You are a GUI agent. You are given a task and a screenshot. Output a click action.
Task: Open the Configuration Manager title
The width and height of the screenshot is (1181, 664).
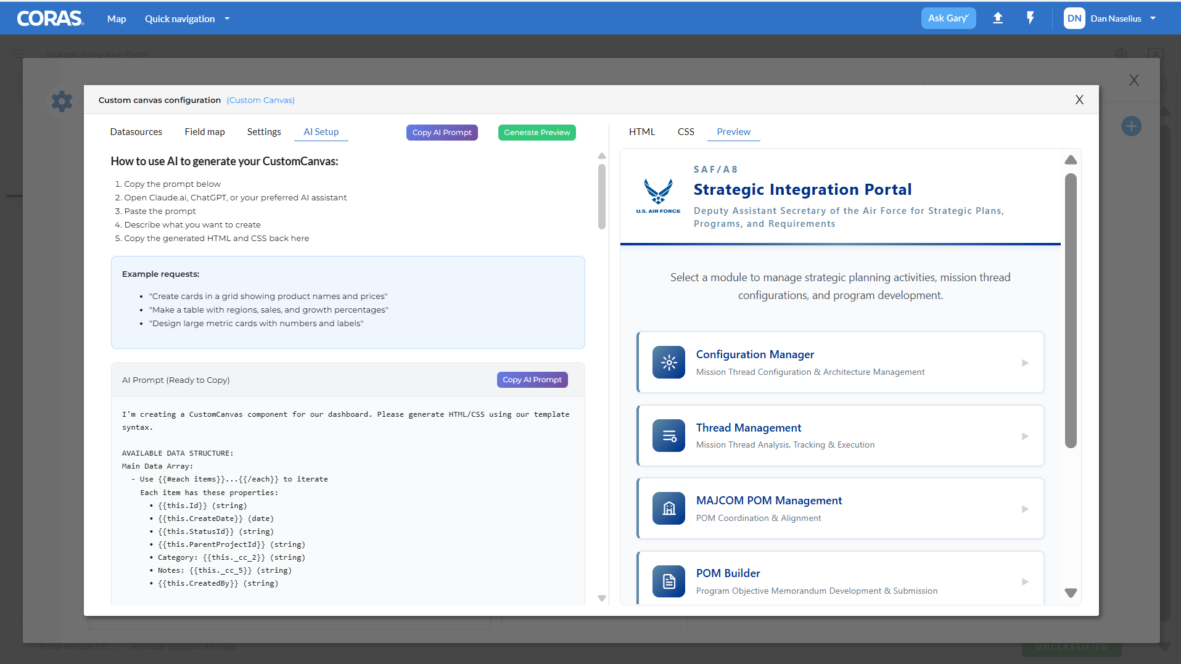coord(755,355)
